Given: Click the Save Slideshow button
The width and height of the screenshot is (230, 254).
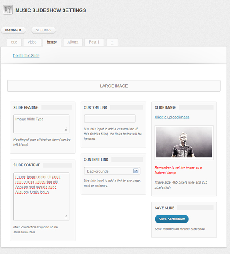Looking at the screenshot, I should pyautogui.click(x=171, y=219).
